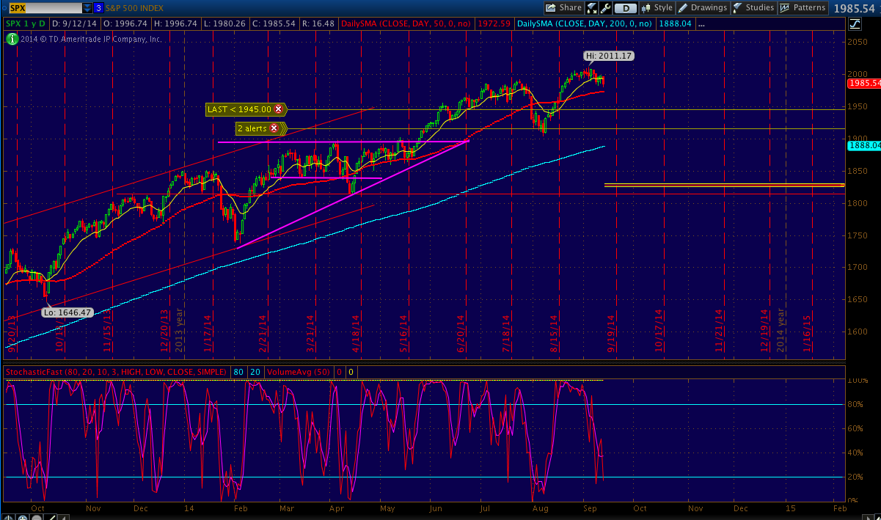Open the Studies menu
This screenshot has height=520, width=881.
click(x=753, y=8)
